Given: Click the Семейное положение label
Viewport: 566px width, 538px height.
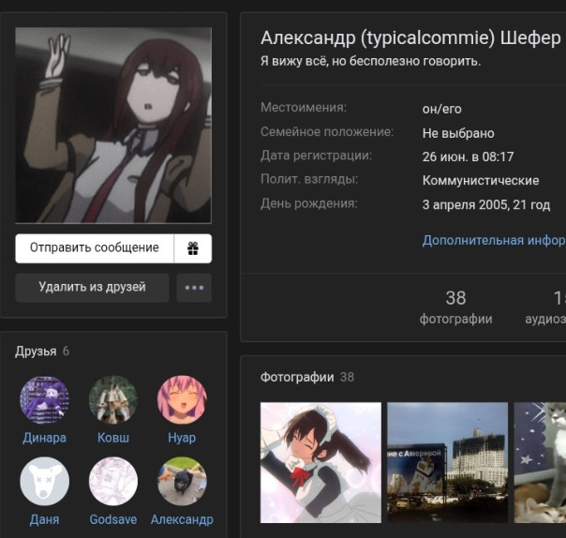Looking at the screenshot, I should click(x=327, y=132).
